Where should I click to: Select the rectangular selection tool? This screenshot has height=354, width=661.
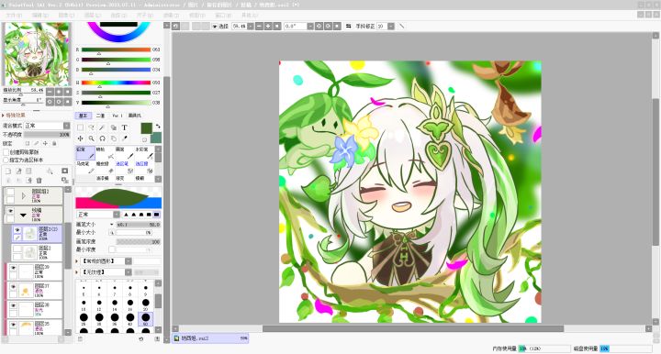[80, 127]
